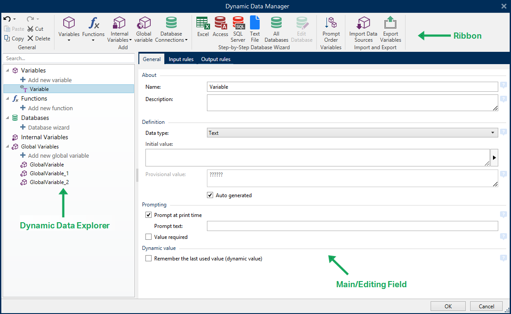Image resolution: width=511 pixels, height=314 pixels.
Task: Open the Data type dropdown
Action: pos(352,133)
